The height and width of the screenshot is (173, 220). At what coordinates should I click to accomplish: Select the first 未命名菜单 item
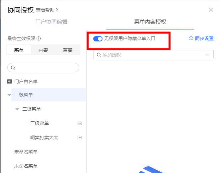26,152
